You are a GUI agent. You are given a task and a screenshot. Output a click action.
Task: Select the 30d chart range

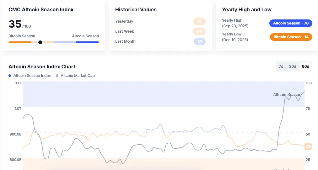(x=293, y=66)
